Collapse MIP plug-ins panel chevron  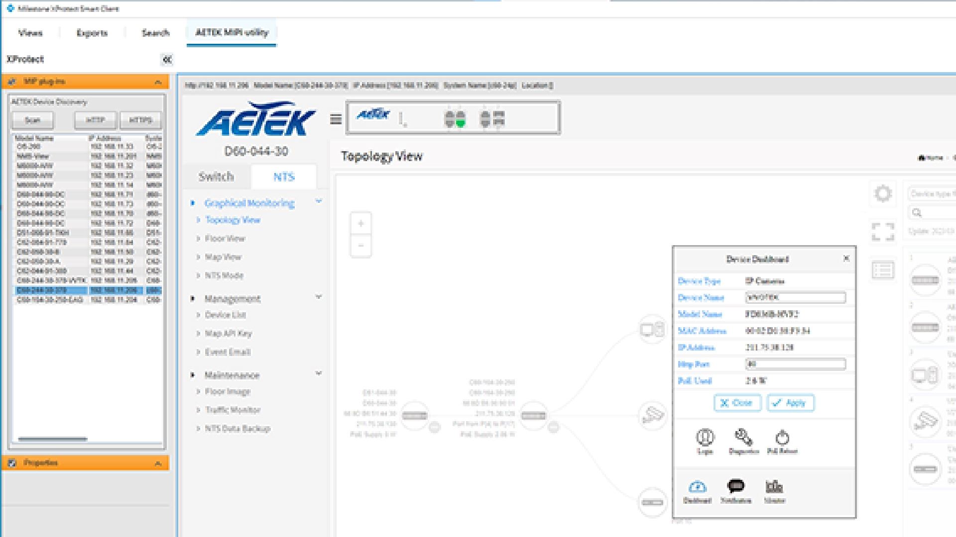click(158, 82)
